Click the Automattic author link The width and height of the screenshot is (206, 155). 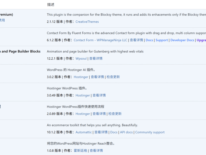(x=83, y=132)
